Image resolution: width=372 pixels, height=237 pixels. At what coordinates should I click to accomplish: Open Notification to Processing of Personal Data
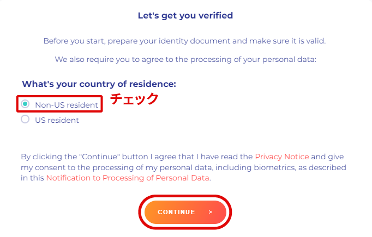[x=128, y=178]
